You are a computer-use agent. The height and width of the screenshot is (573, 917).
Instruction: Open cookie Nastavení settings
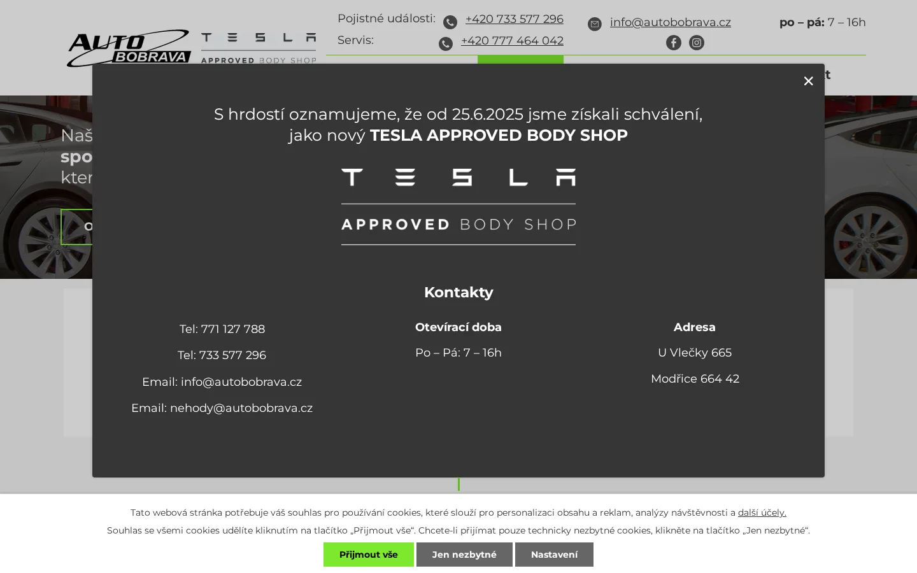554,555
